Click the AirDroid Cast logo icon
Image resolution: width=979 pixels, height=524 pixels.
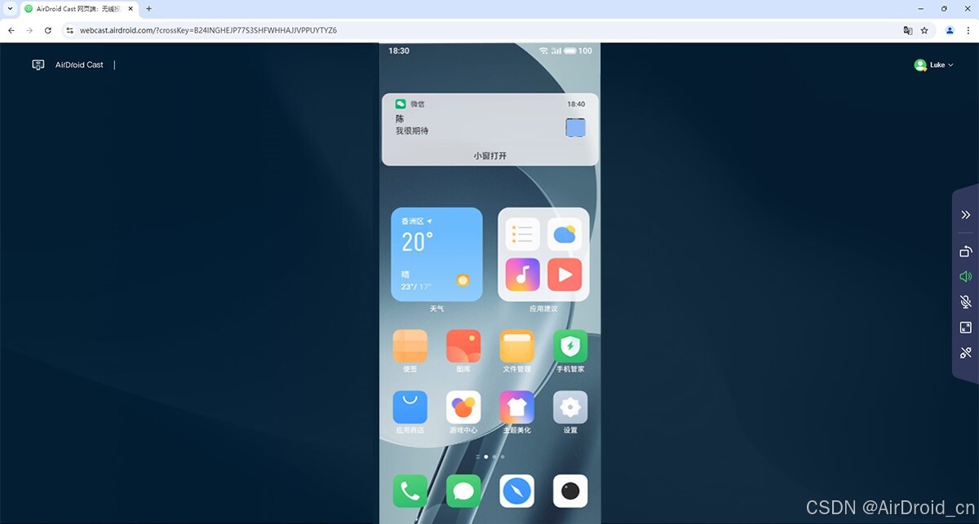pyautogui.click(x=38, y=65)
